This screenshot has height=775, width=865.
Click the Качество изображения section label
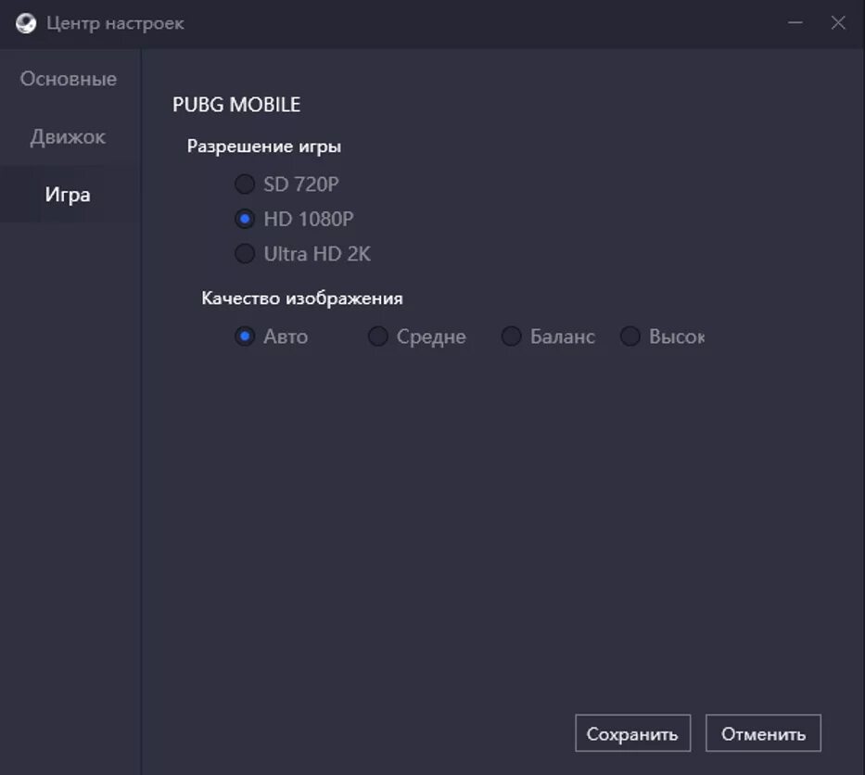coord(302,299)
